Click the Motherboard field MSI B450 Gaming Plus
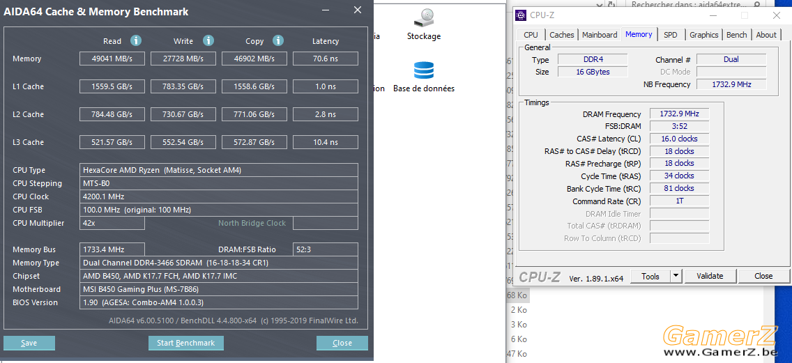This screenshot has width=792, height=363. click(219, 289)
